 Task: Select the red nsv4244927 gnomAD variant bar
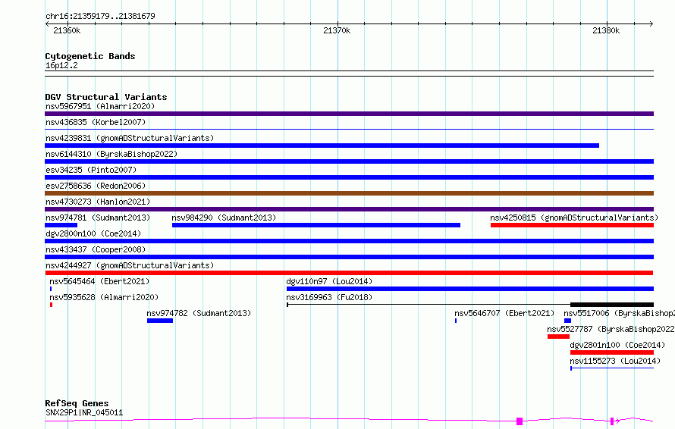[x=349, y=273]
